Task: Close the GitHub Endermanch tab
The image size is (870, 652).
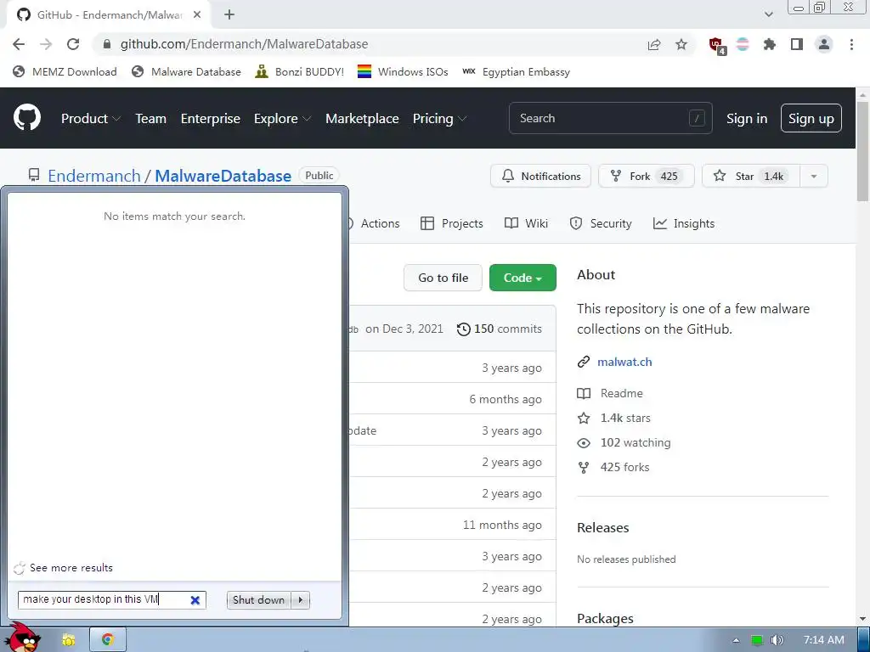Action: coord(197,15)
